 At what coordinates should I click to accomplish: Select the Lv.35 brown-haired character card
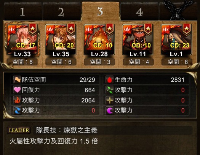pos(61,40)
